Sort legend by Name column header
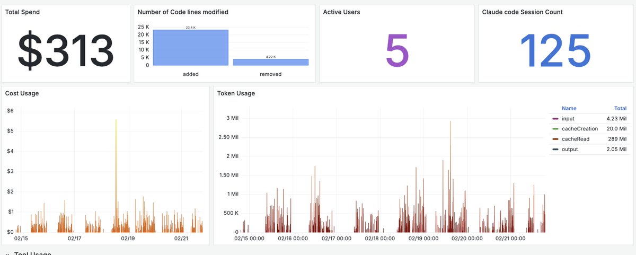This screenshot has height=255, width=636. (569, 108)
